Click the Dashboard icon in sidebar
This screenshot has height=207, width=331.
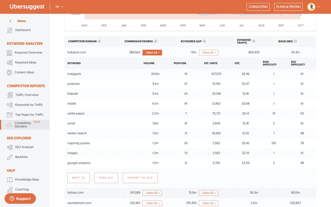point(9,30)
